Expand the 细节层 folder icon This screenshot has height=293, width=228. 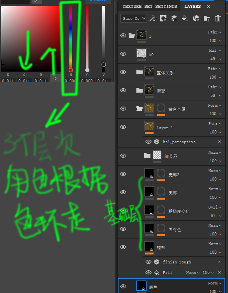(147, 156)
